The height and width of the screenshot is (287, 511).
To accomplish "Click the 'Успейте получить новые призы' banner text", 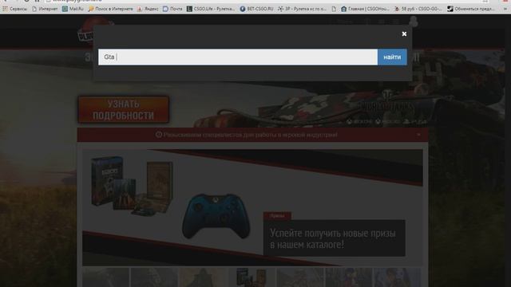I will pos(333,239).
